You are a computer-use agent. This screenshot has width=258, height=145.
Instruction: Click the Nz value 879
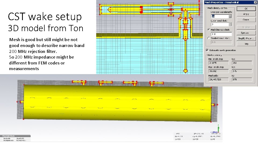pos(242,79)
